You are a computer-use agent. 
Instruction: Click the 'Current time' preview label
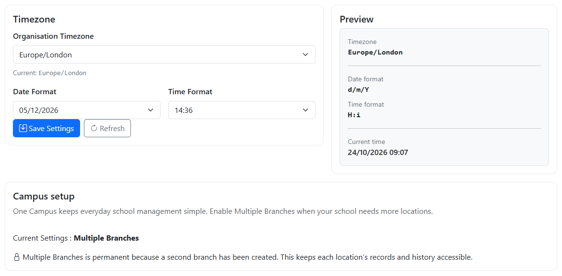point(366,142)
